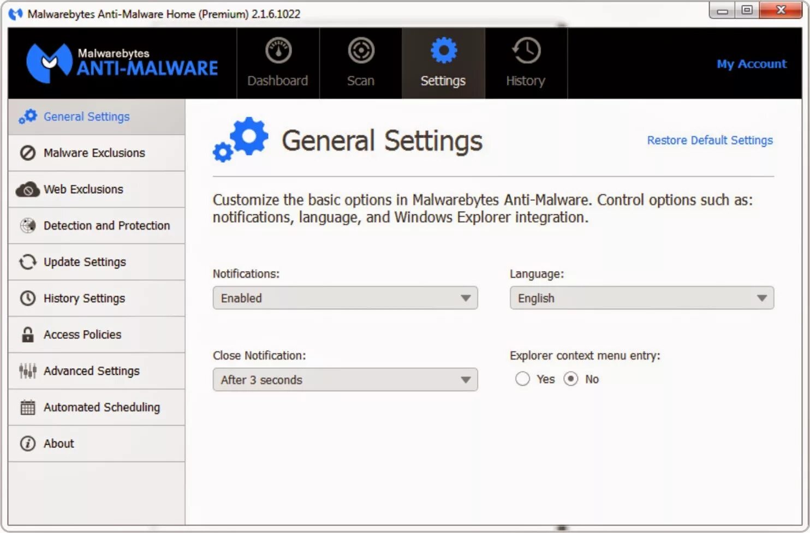The height and width of the screenshot is (533, 810).
Task: Open Update Settings section
Action: pos(97,262)
